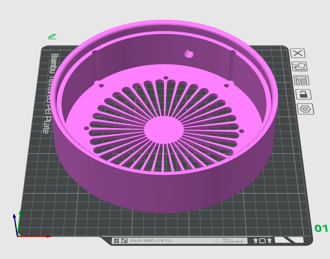Click the 'Bambu Textured PEI Plate' label
The image size is (330, 259).
click(50, 93)
